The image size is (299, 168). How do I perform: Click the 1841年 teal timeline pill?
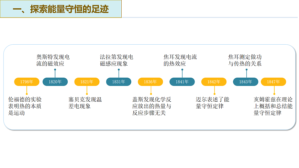click(182, 82)
